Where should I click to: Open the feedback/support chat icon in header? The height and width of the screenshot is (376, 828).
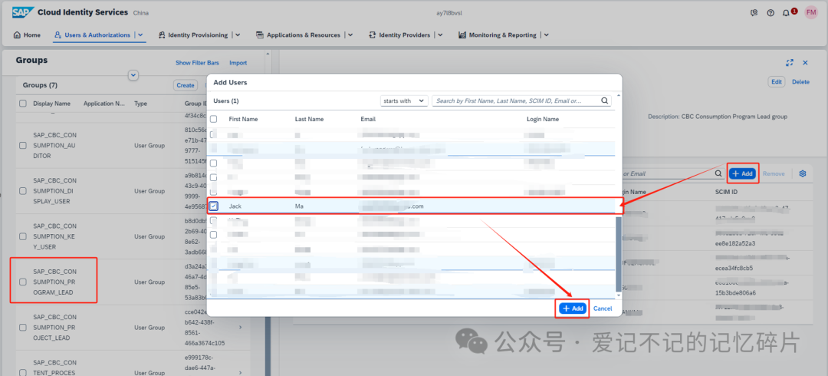754,13
